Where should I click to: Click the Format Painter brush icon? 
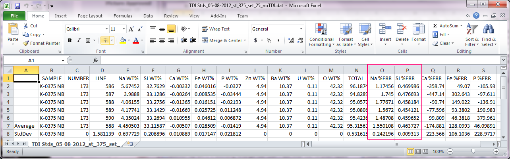(26, 43)
